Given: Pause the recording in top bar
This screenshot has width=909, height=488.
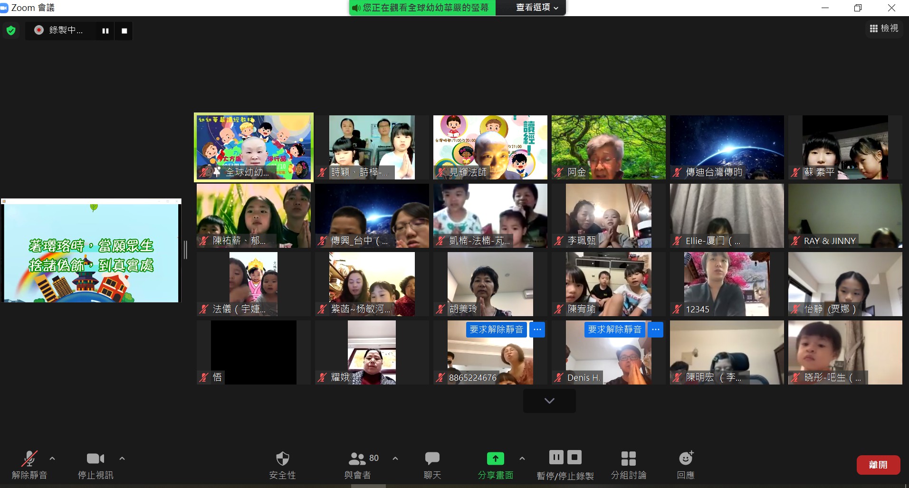Looking at the screenshot, I should pyautogui.click(x=105, y=31).
